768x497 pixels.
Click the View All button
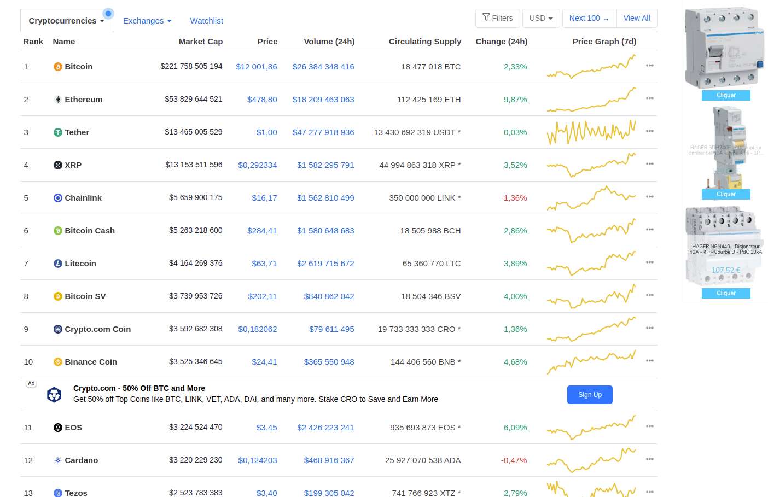pos(637,18)
